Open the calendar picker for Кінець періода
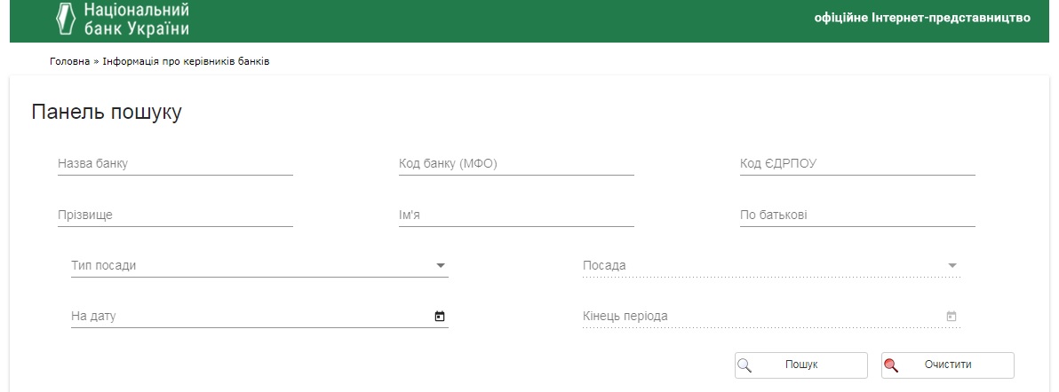The height and width of the screenshot is (392, 1059). 952,317
